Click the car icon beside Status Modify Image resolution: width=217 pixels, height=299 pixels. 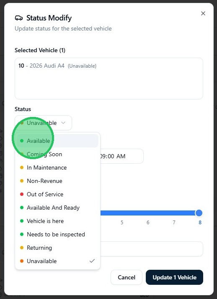(x=19, y=18)
